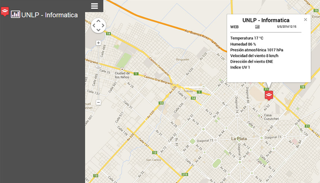
Task: Click the Humedad 86 % reading
Action: pos(243,44)
